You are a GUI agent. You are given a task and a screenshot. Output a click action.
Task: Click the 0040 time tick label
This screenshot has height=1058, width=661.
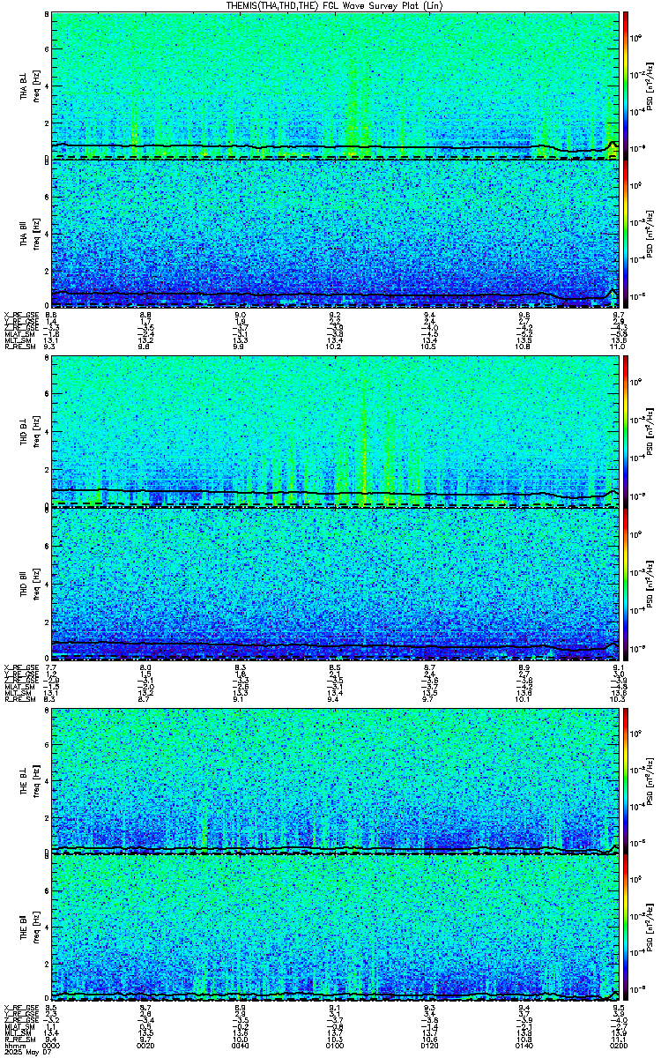point(241,1046)
